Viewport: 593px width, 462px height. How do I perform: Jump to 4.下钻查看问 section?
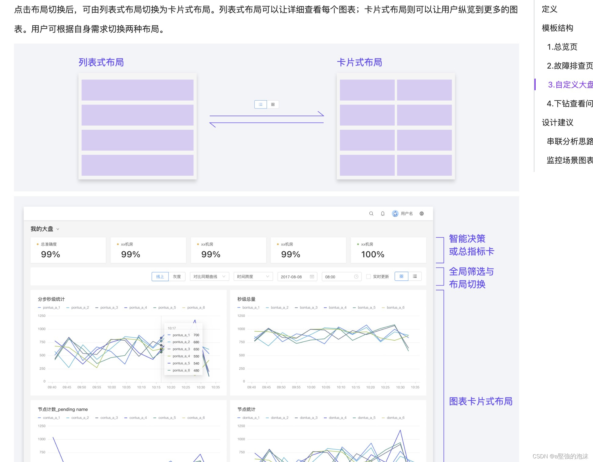click(570, 104)
